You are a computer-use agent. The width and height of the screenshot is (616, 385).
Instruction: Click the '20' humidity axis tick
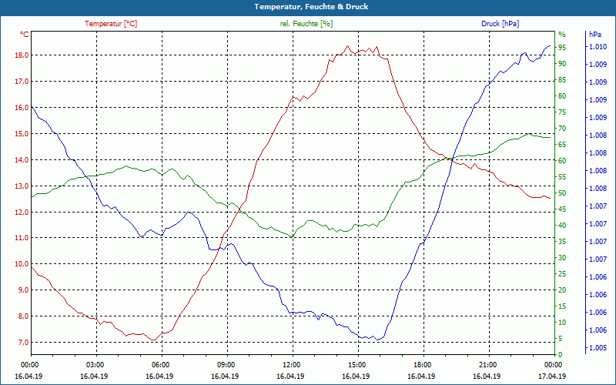562,290
